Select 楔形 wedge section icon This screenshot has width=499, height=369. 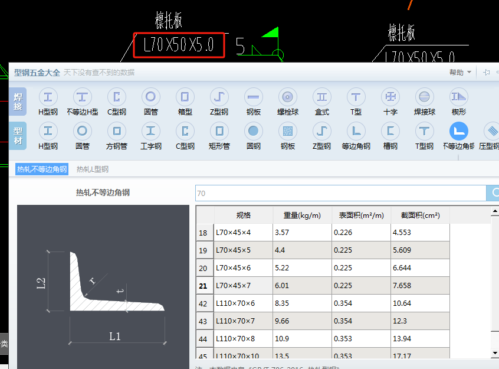tap(459, 97)
